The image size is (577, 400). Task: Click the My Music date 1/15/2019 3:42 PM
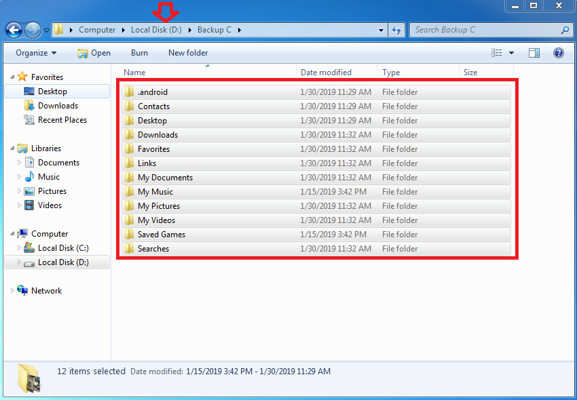333,192
